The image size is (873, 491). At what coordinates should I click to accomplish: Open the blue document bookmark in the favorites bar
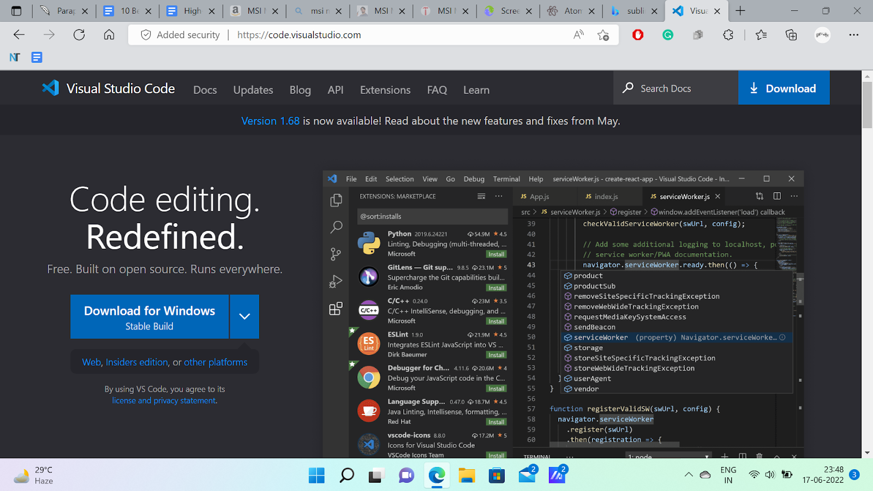pyautogui.click(x=37, y=57)
